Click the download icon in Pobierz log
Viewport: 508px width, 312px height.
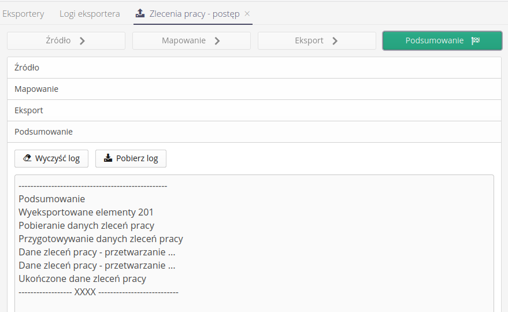(x=108, y=158)
